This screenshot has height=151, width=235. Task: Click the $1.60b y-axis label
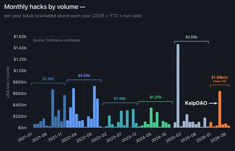(x=20, y=37)
